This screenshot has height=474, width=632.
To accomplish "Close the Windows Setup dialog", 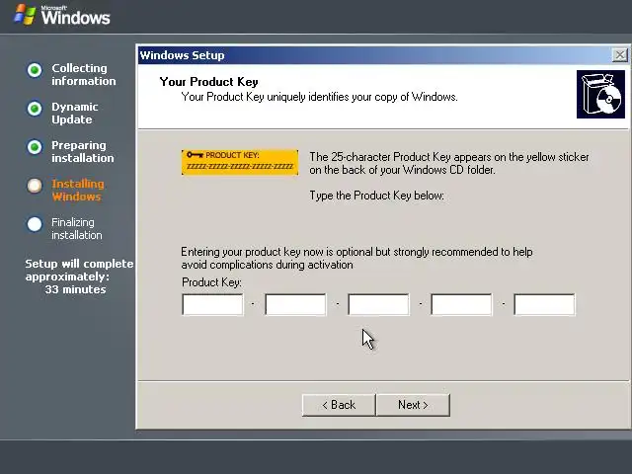I will pos(619,55).
